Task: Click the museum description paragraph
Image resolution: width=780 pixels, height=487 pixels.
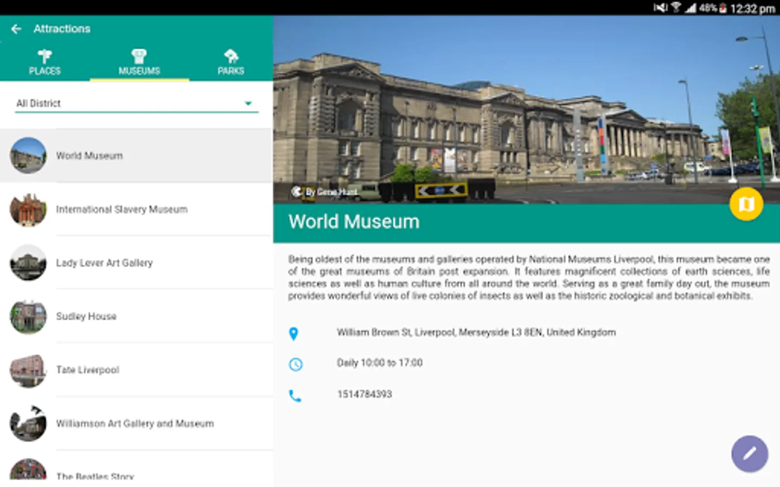Action: [x=529, y=278]
